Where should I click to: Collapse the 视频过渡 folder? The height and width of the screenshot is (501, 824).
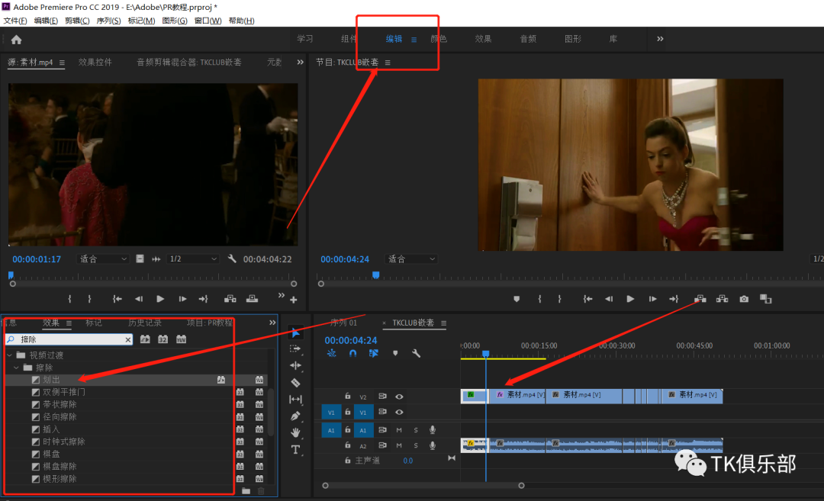[9, 355]
